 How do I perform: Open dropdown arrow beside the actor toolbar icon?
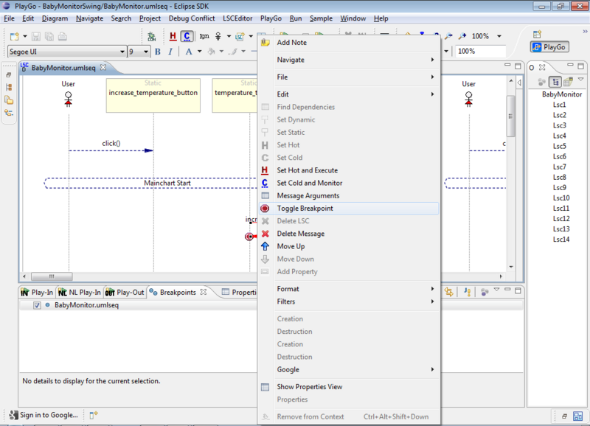pos(229,36)
